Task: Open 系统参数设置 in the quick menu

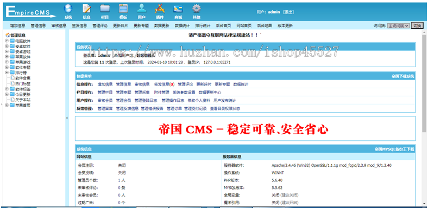Action: (x=184, y=93)
